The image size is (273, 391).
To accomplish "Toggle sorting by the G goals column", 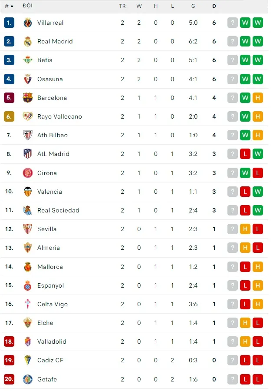I will 193,6.
